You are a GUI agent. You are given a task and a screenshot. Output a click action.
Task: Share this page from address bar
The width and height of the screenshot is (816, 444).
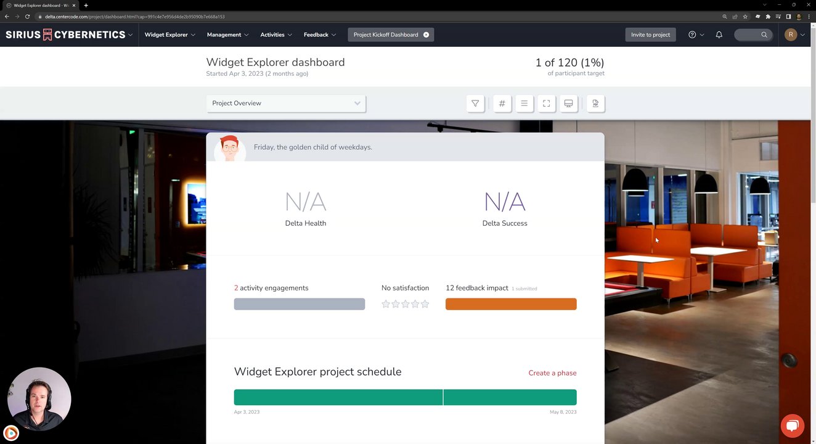pyautogui.click(x=735, y=17)
